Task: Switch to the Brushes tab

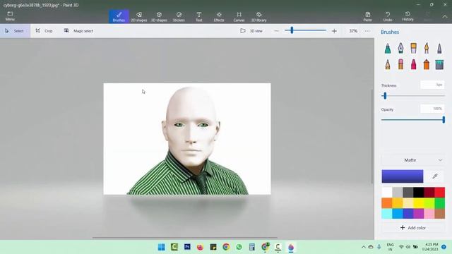Action: (x=119, y=17)
